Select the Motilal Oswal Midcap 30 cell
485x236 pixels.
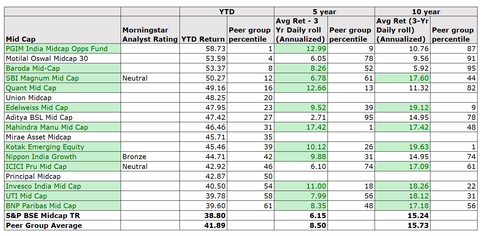point(47,59)
